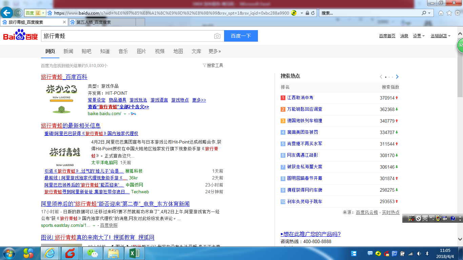Click the volume speaker icon in the system tray
This screenshot has height=260, width=463.
tap(419, 253)
